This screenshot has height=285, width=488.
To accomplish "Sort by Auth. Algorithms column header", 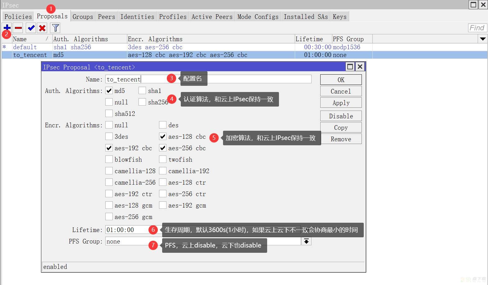I will click(90, 39).
